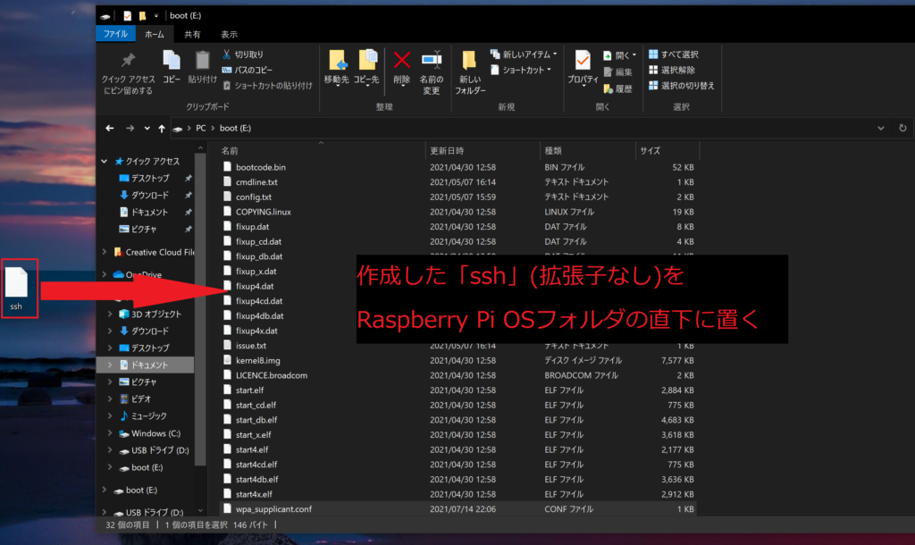Click Paste shortcut (ショートカットの貼り付け)
915x545 pixels.
point(268,86)
